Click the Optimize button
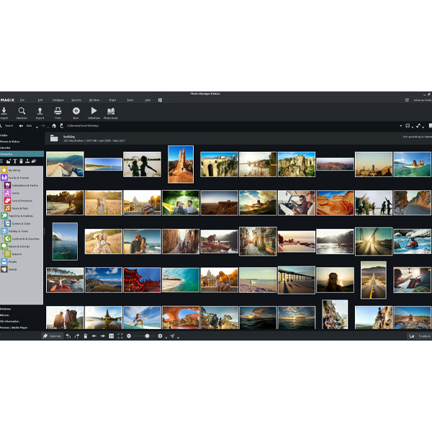 [52, 336]
